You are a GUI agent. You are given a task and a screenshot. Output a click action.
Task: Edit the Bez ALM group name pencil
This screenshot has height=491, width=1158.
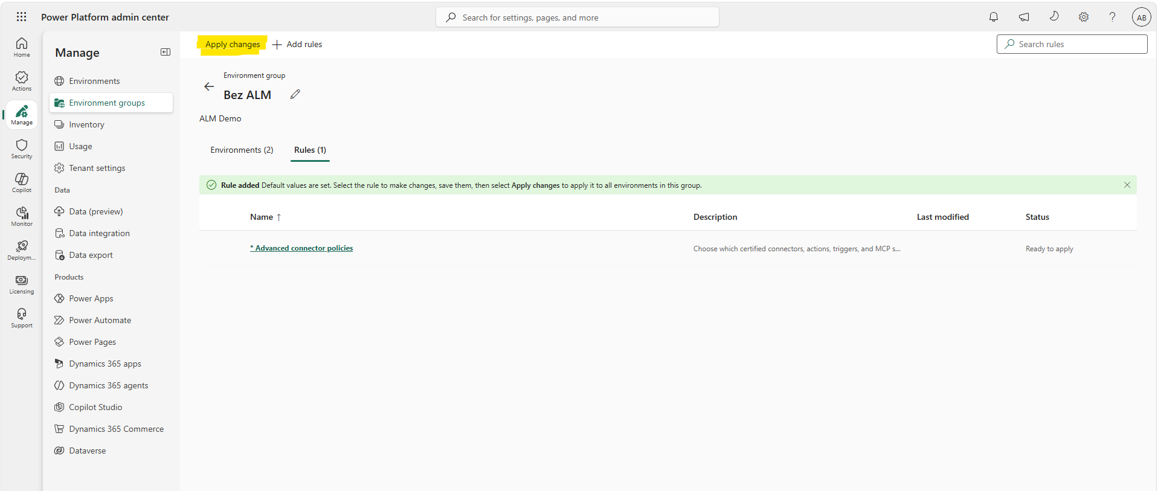pyautogui.click(x=295, y=94)
